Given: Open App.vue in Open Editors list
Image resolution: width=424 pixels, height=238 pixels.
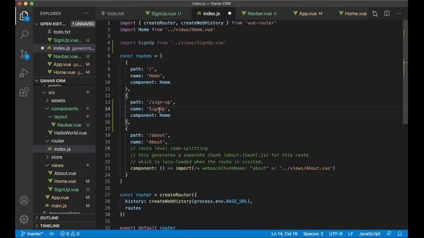Looking at the screenshot, I should [x=64, y=64].
